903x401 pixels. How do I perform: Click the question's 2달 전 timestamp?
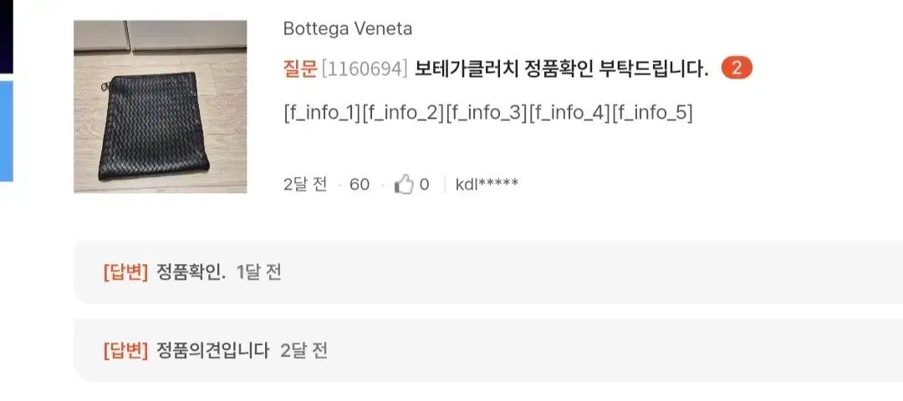pyautogui.click(x=305, y=185)
